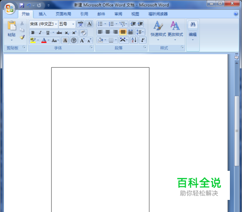This screenshot has width=242, height=212.
Task: Open the change case Aa dropdown
Action: pyautogui.click(x=55, y=40)
